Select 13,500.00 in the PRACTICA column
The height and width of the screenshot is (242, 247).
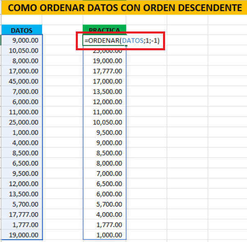click(x=104, y=92)
